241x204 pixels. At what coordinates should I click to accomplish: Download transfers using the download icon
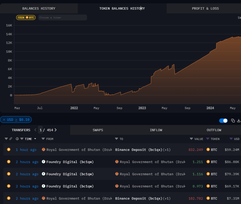point(239,121)
